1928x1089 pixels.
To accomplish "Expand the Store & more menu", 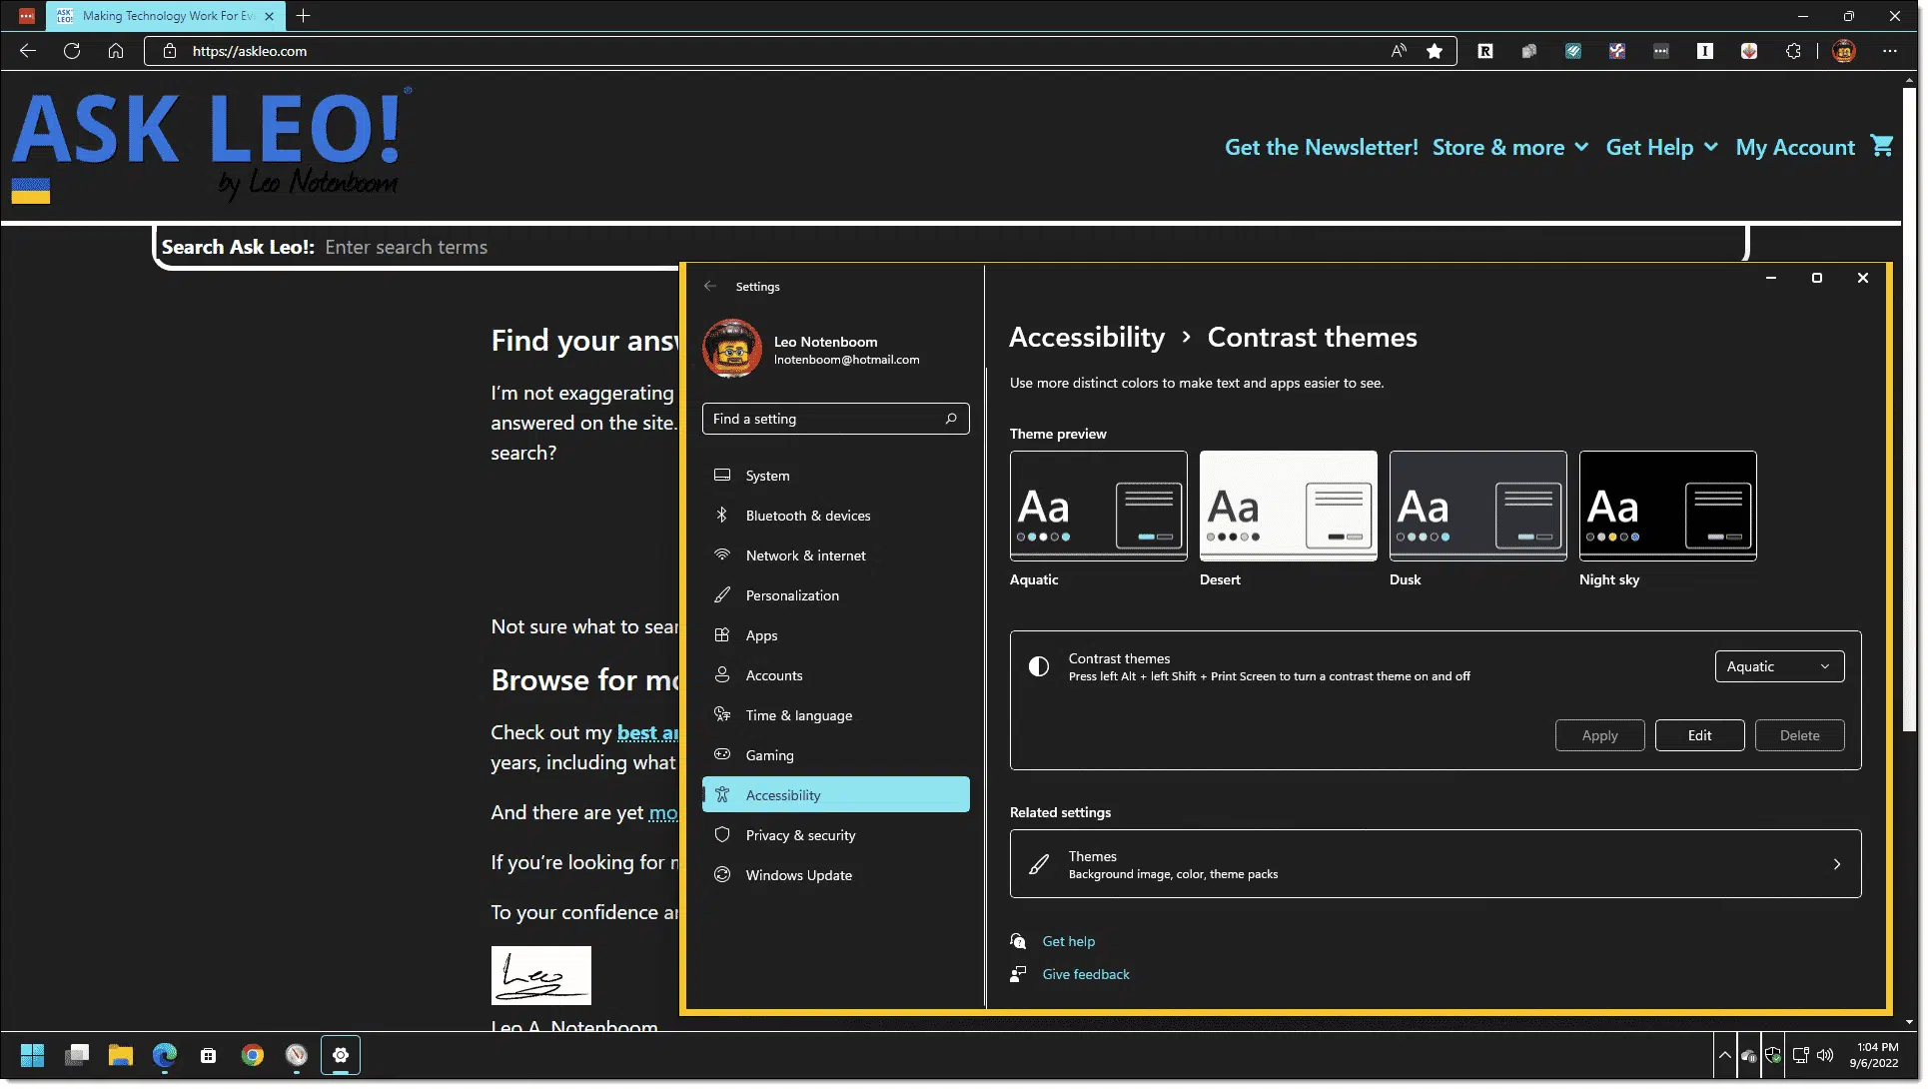I will (x=1509, y=147).
